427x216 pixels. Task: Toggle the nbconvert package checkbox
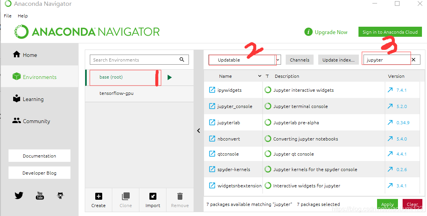(x=212, y=139)
